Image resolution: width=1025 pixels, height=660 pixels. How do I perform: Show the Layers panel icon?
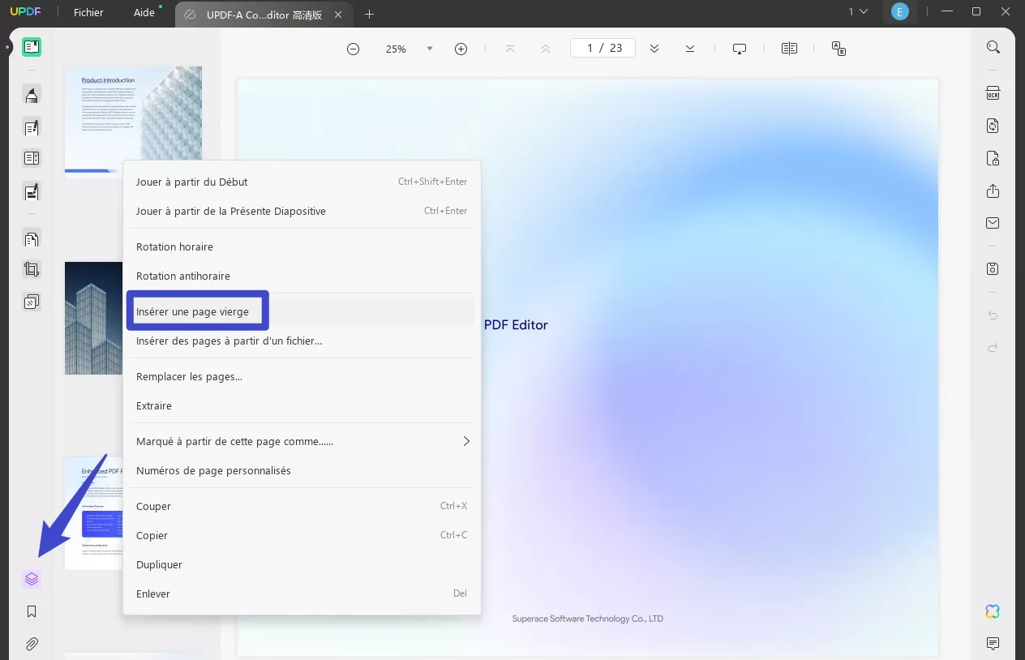(x=32, y=579)
